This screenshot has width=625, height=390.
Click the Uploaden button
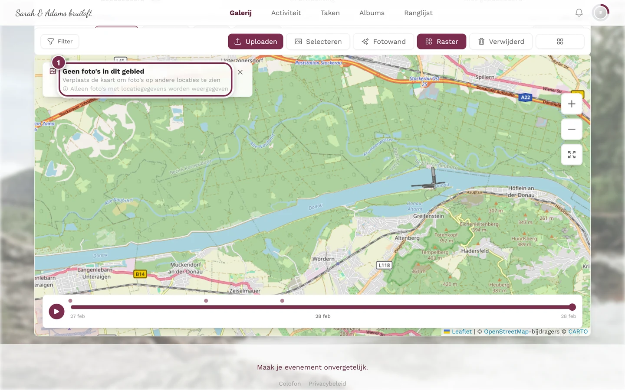(x=256, y=42)
